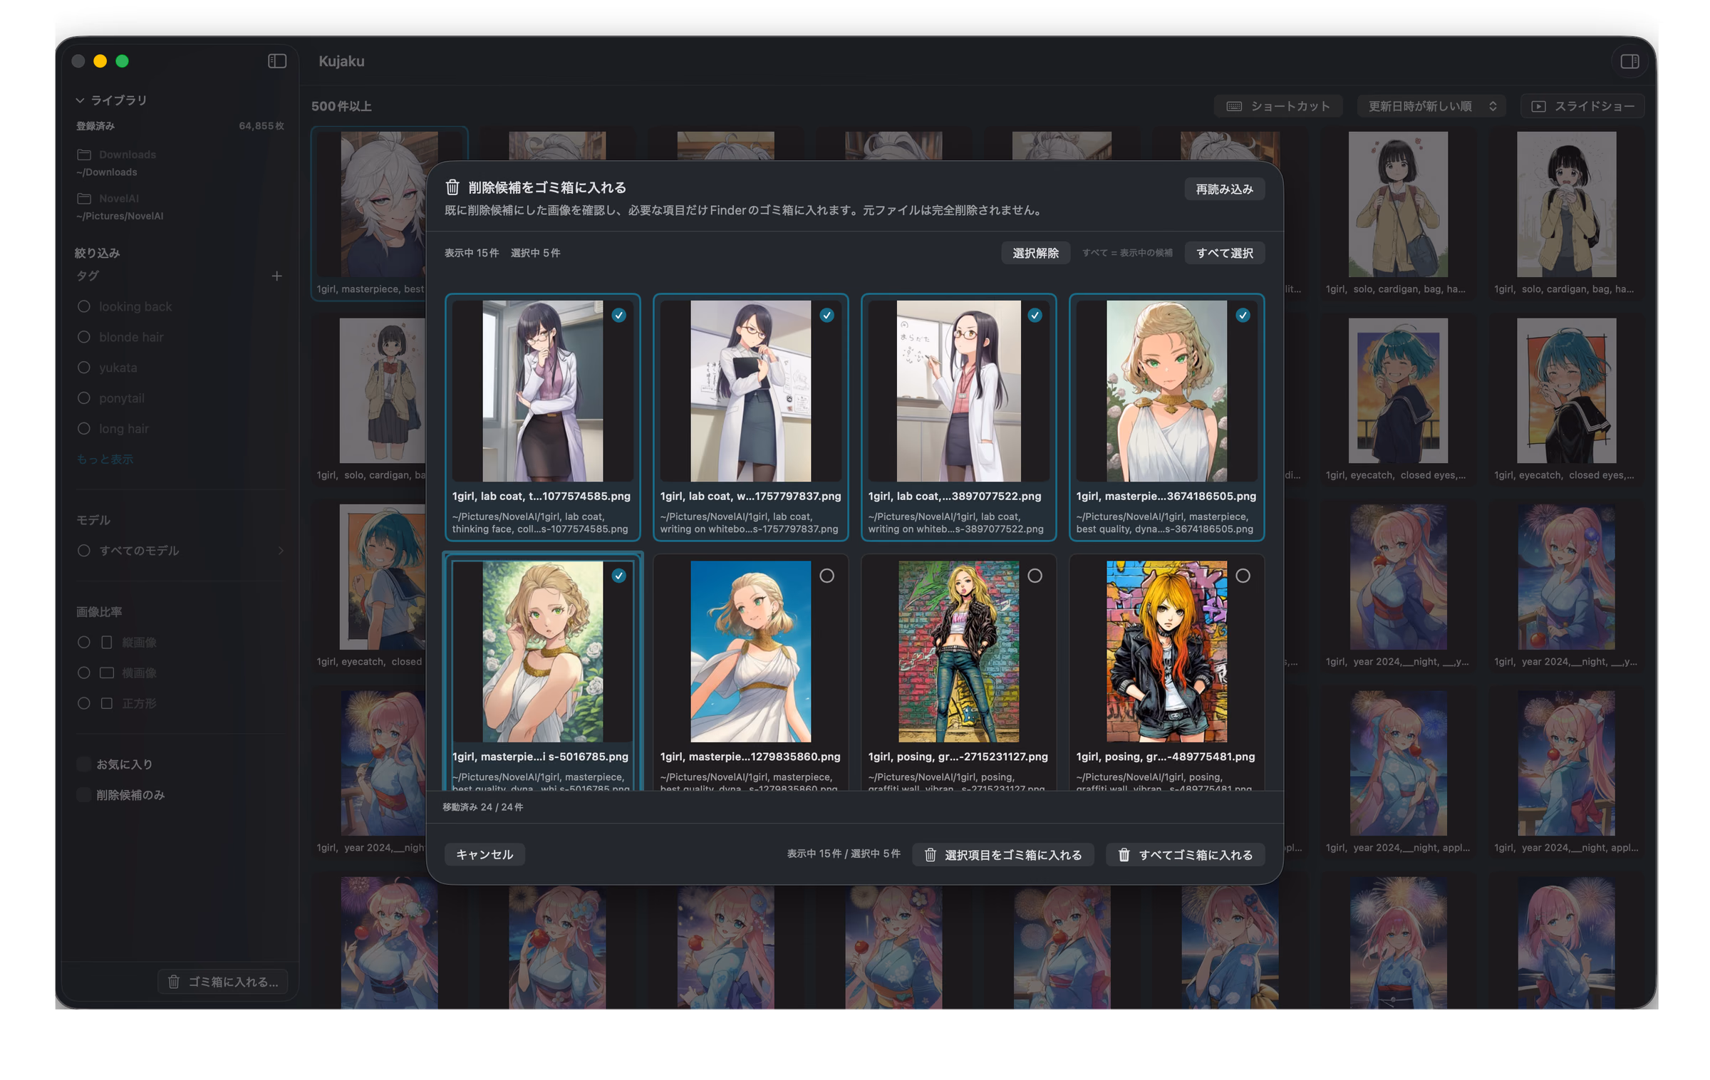Image resolution: width=1710 pixels, height=1080 pixels.
Task: Open lab coat thinking face thumbnail in dialog
Action: click(542, 391)
